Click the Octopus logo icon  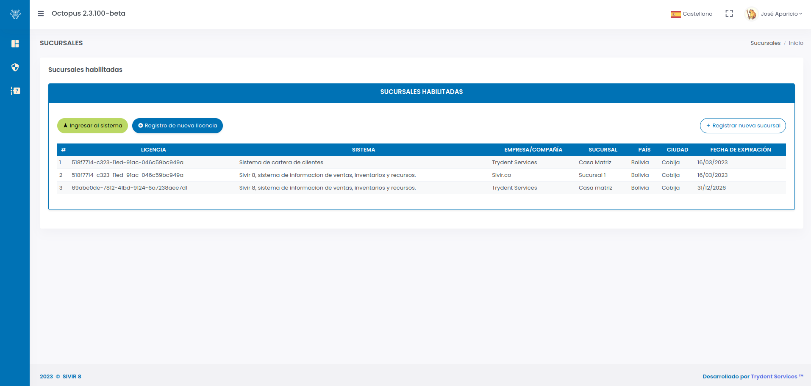pos(15,14)
